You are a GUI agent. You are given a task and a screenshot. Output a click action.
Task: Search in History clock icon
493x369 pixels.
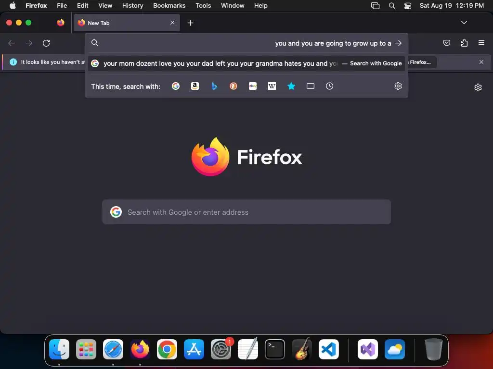click(329, 86)
